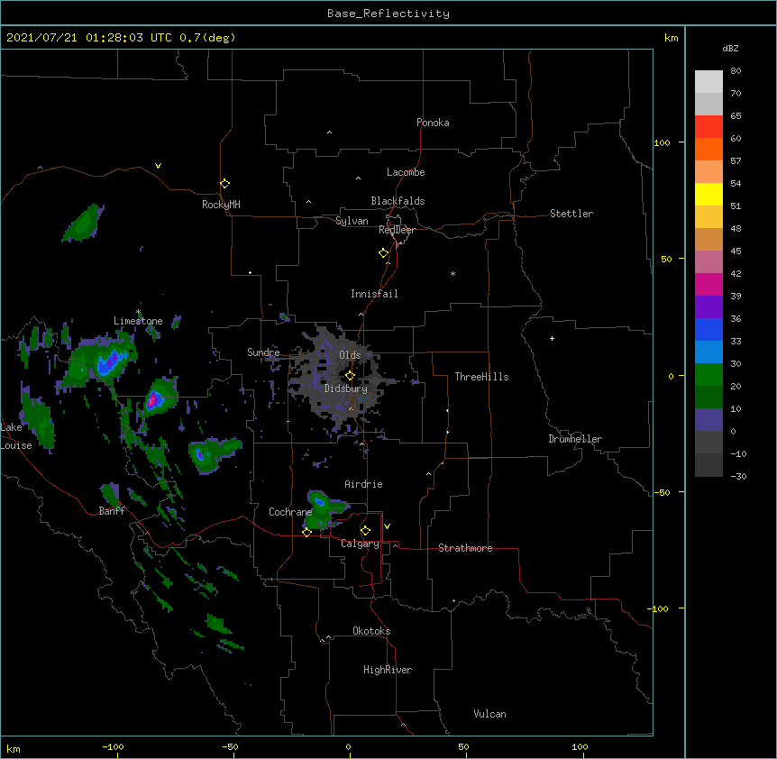Viewport: 777px width, 759px height.
Task: Click the RockyMH label
Action: point(221,205)
